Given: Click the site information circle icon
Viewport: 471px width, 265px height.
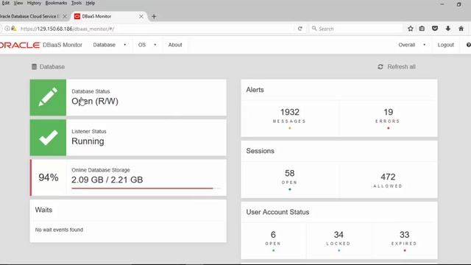Looking at the screenshot, I should 7,29.
